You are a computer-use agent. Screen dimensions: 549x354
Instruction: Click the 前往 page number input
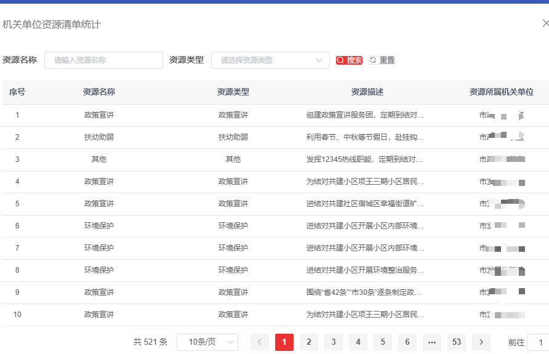[x=539, y=342]
